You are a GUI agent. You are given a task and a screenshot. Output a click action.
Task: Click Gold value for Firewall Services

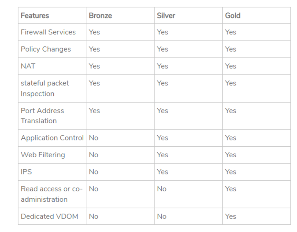pos(231,32)
